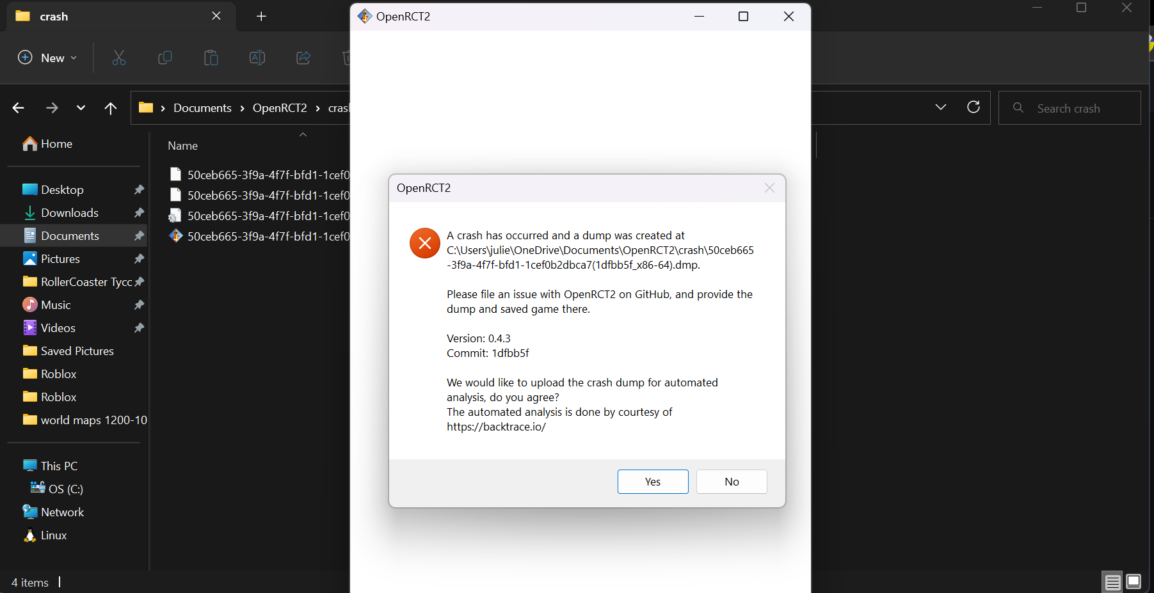Select the Rename icon in the toolbar

pos(257,58)
